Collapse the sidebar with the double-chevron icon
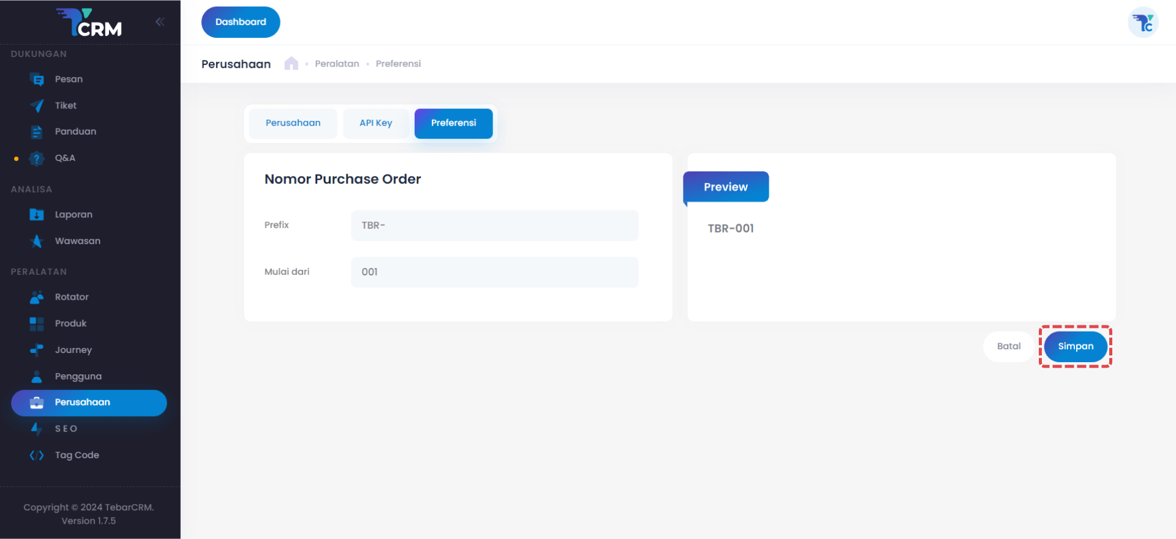The height and width of the screenshot is (539, 1176). pyautogui.click(x=160, y=22)
